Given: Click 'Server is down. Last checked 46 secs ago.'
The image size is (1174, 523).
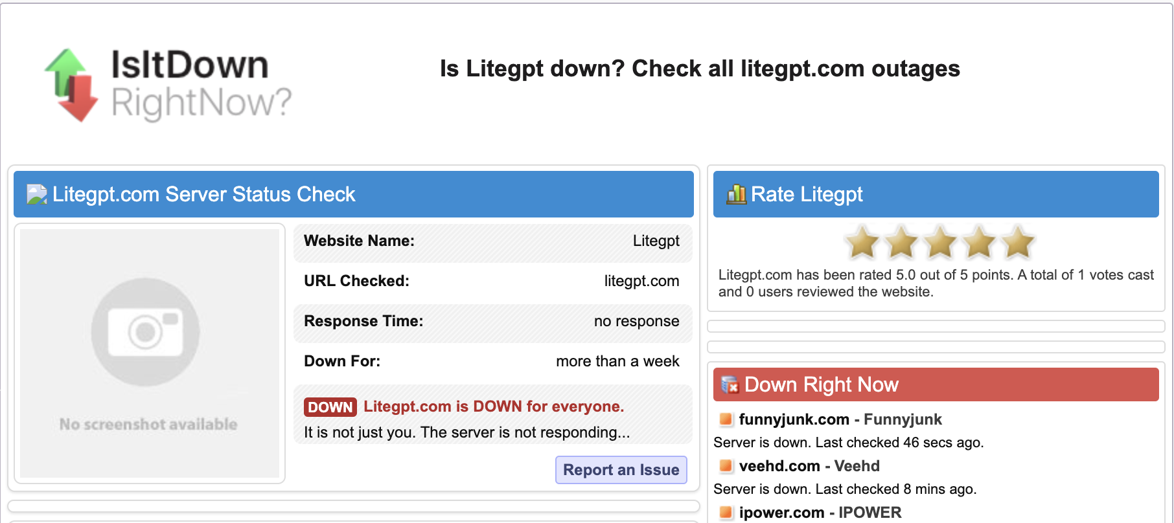Looking at the screenshot, I should pos(848,443).
